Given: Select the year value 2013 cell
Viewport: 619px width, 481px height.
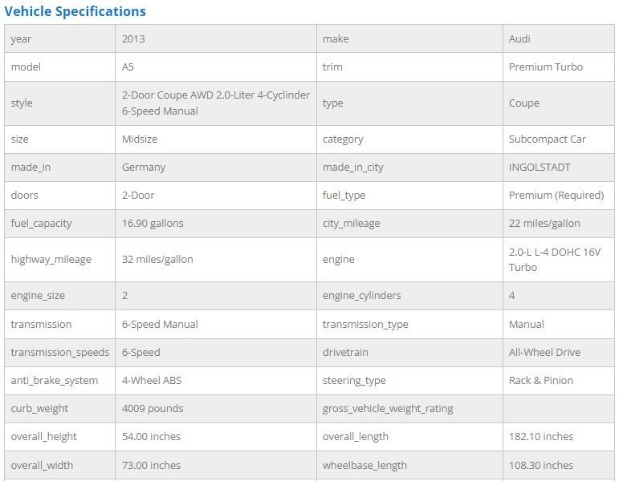Looking at the screenshot, I should 133,38.
